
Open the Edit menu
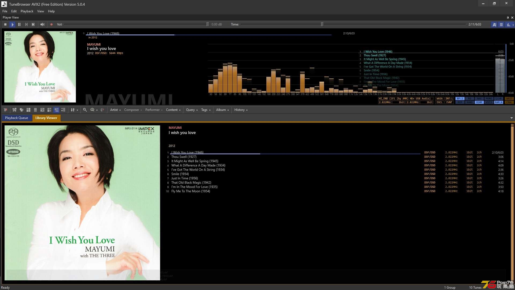click(x=14, y=11)
